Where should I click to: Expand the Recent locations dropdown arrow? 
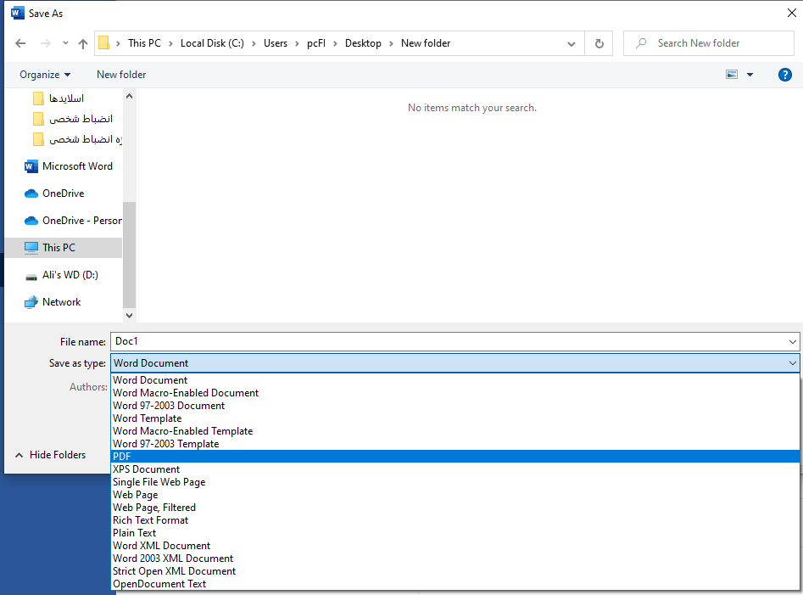[x=65, y=43]
